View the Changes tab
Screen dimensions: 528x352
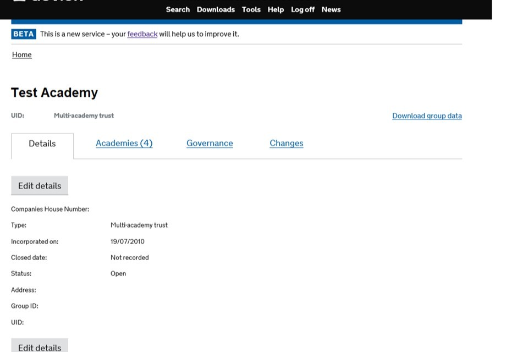[286, 143]
